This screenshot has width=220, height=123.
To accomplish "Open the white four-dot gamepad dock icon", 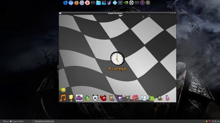I will pos(131,3).
